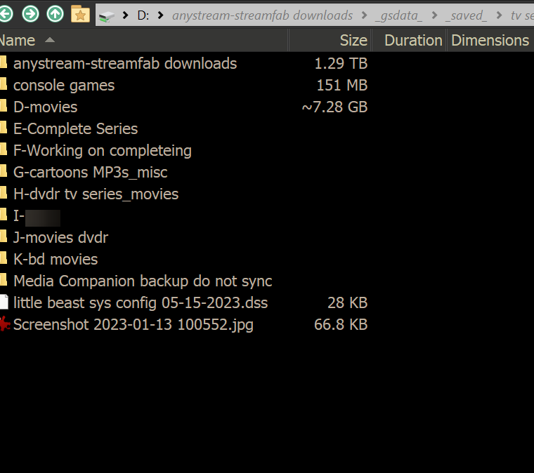This screenshot has width=534, height=473.
Task: Select the J-movies dvdr folder
Action: 60,238
